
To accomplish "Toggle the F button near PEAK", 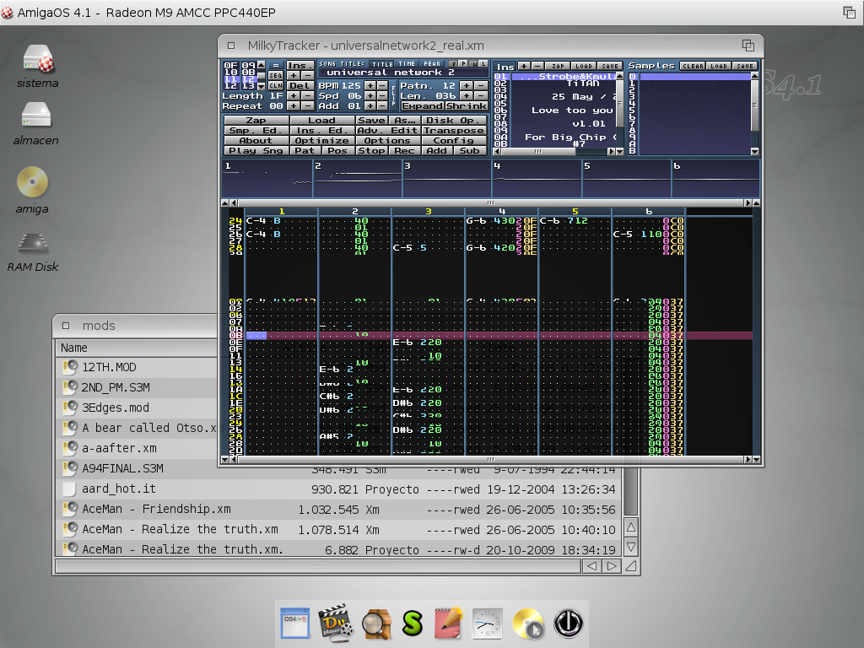I will point(453,64).
